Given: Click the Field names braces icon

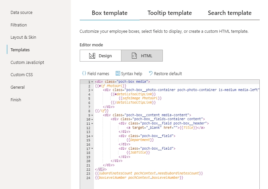Looking at the screenshot, I should (x=84, y=73).
